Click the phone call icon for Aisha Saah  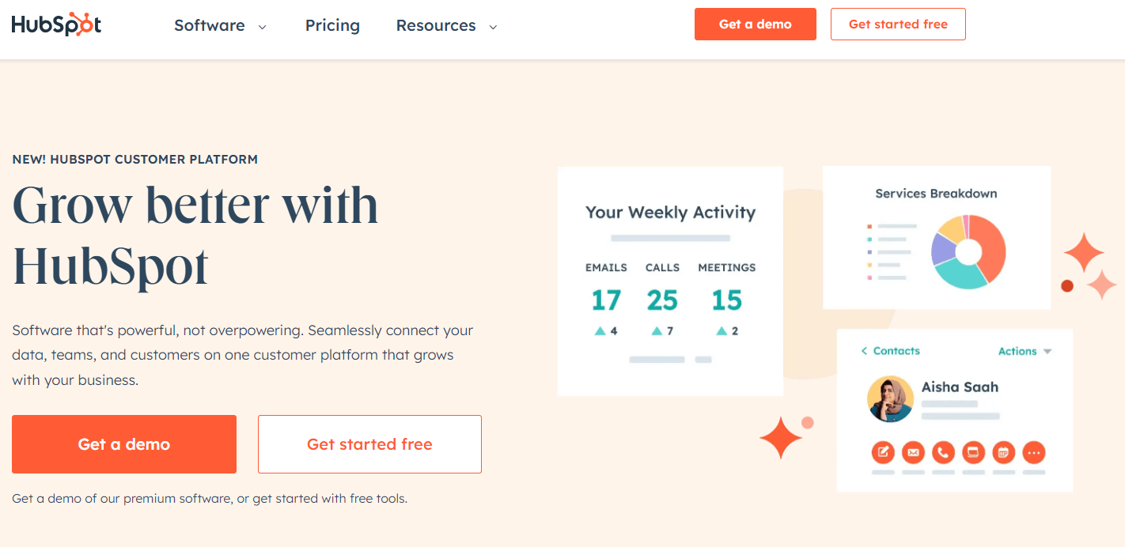[943, 452]
